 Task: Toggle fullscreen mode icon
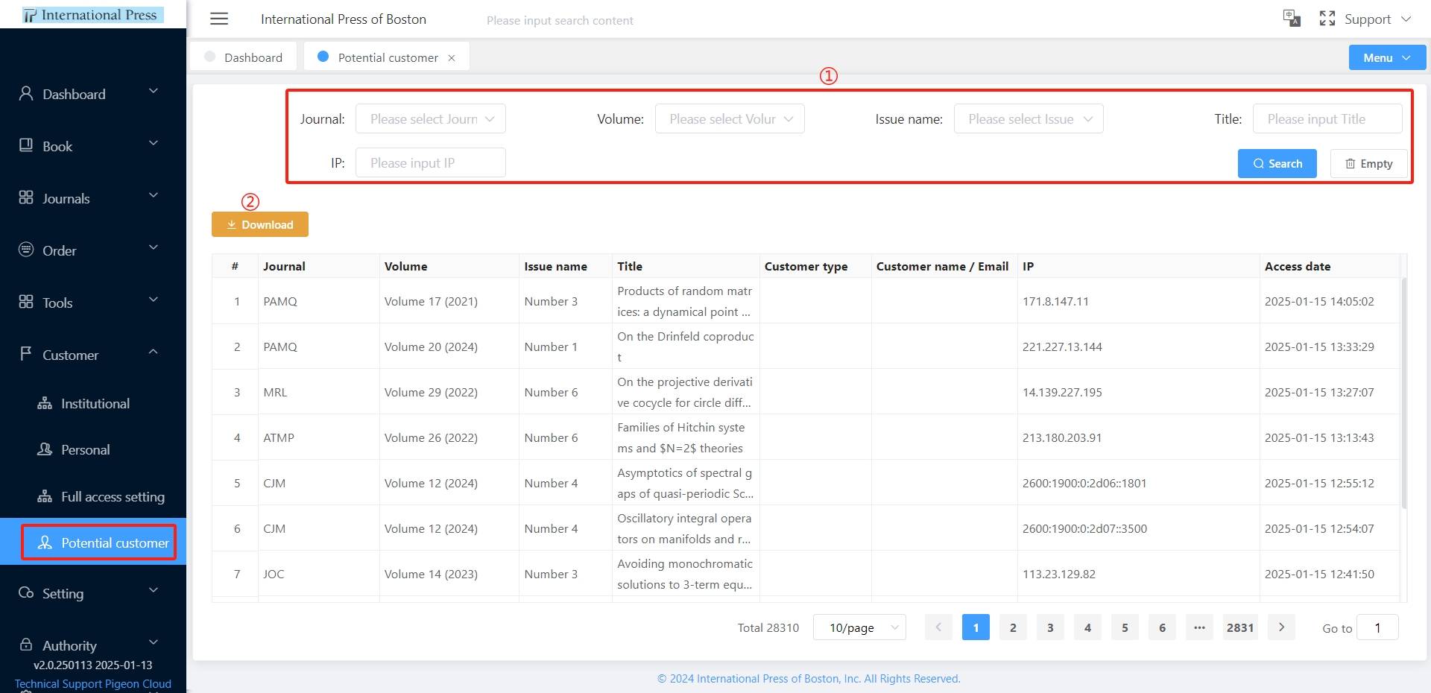pyautogui.click(x=1327, y=19)
